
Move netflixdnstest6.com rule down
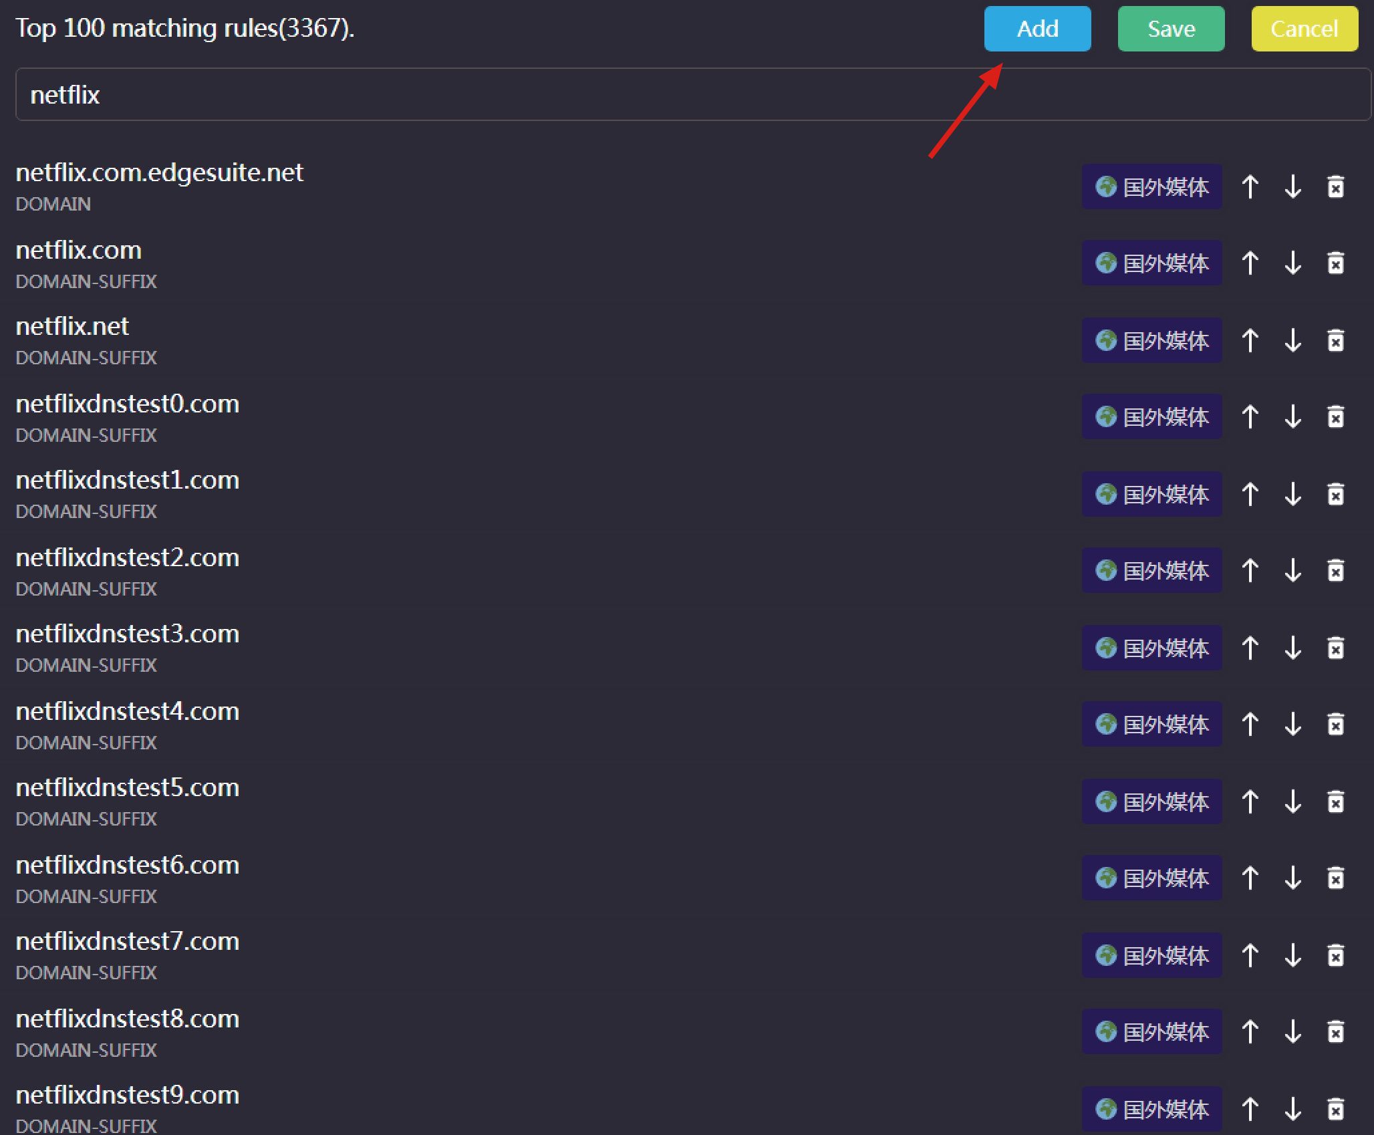(x=1292, y=878)
